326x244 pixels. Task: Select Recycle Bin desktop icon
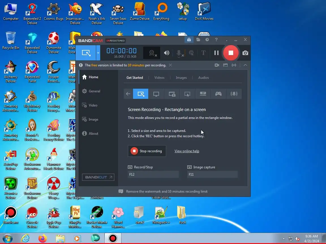(10, 41)
